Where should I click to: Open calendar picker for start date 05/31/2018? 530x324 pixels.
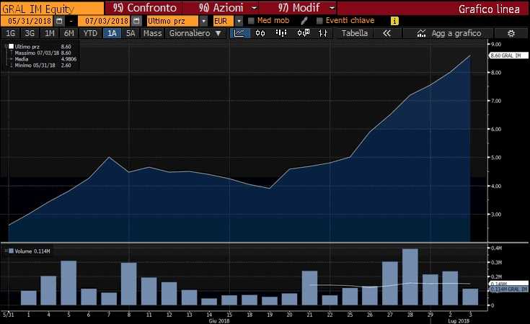pos(59,21)
